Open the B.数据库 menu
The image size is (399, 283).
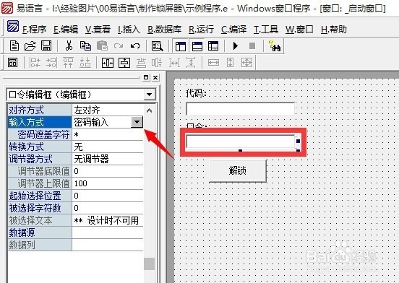coord(164,30)
